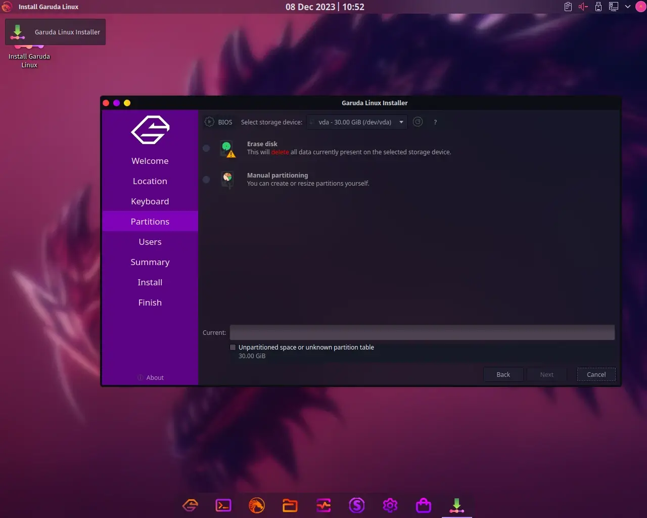The height and width of the screenshot is (518, 647).
Task: Click 'Unpartitioned space or unknown partition table' text
Action: click(x=306, y=347)
